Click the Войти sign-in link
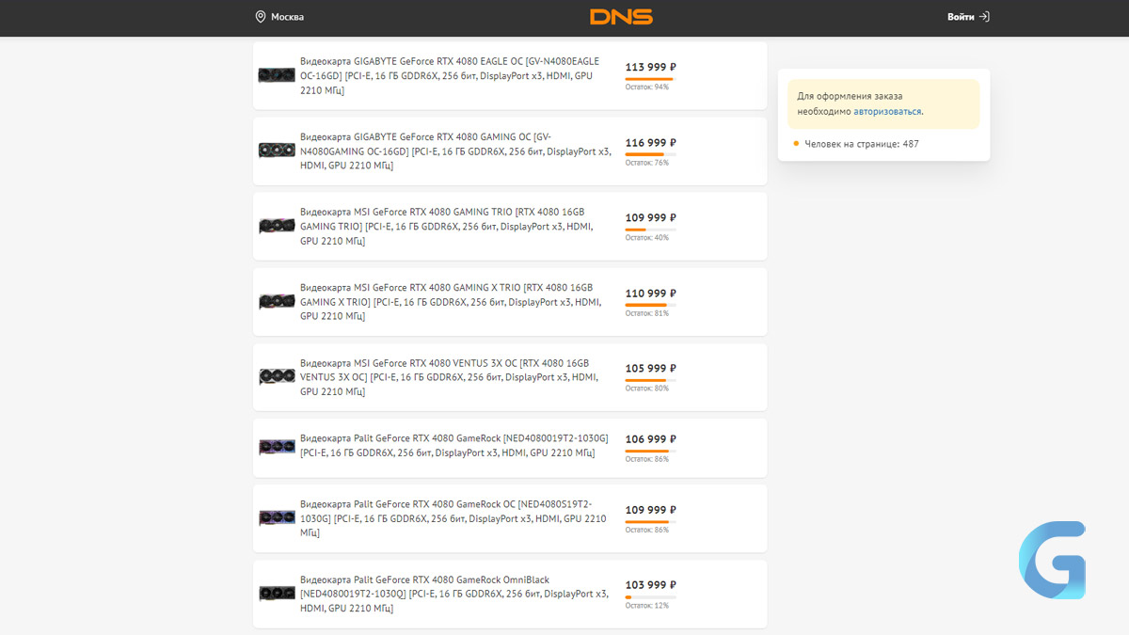The height and width of the screenshot is (635, 1129). (961, 17)
